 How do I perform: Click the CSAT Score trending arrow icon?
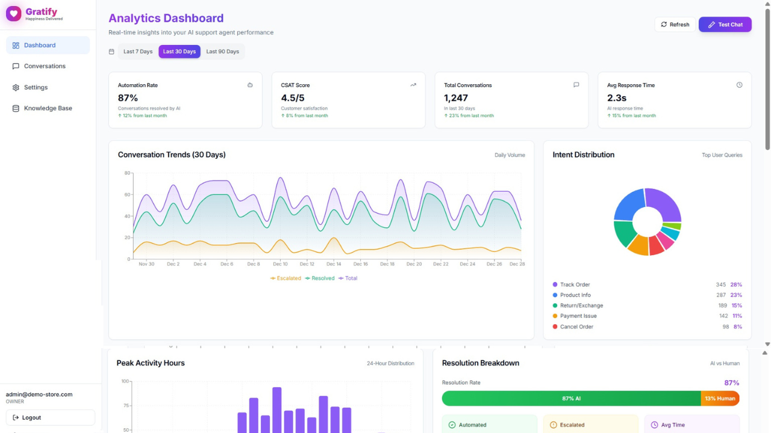(413, 85)
